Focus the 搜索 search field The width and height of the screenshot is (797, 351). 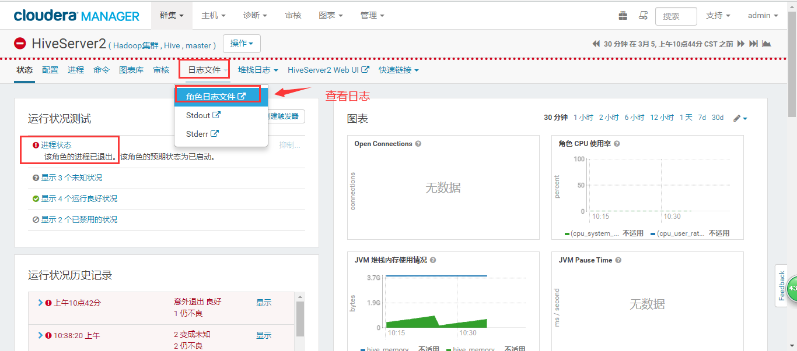(676, 16)
